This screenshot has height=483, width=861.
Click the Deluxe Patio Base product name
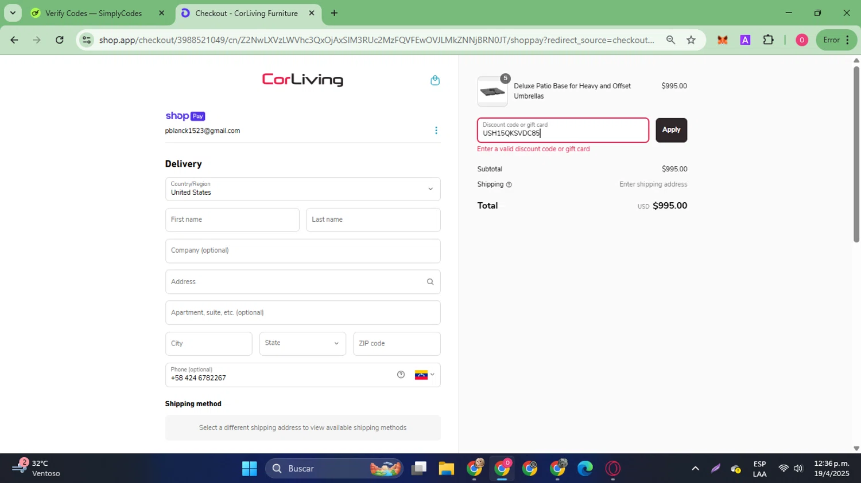(x=572, y=91)
